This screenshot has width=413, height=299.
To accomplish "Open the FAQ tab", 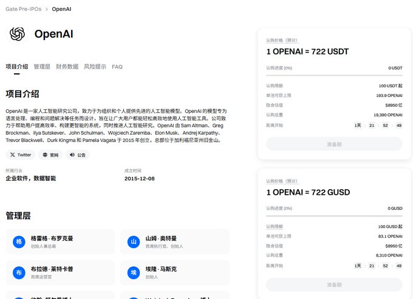I will point(117,67).
